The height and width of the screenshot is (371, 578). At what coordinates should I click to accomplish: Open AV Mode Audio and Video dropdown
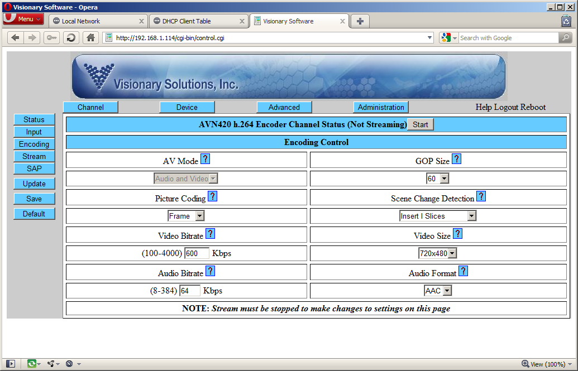coord(186,179)
